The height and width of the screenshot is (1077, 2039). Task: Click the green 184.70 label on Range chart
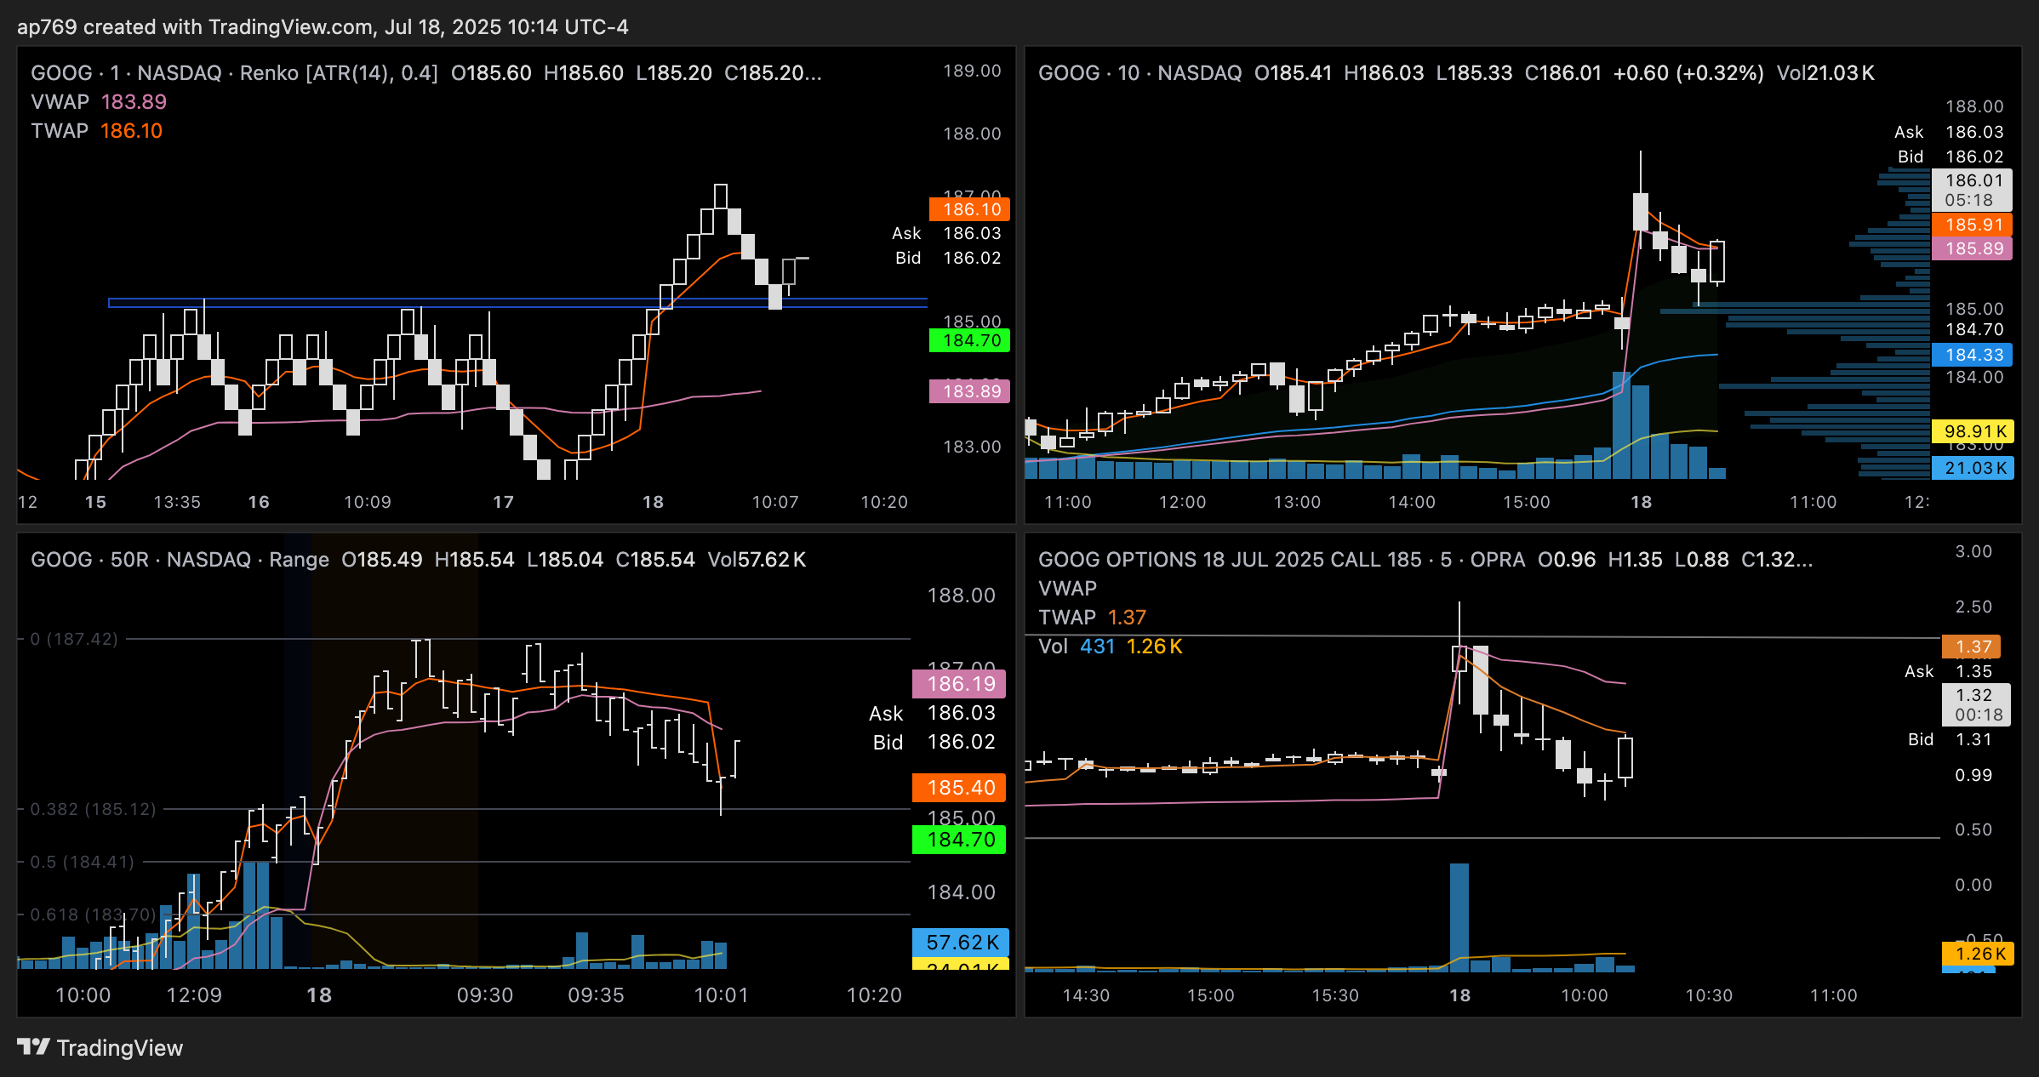959,840
